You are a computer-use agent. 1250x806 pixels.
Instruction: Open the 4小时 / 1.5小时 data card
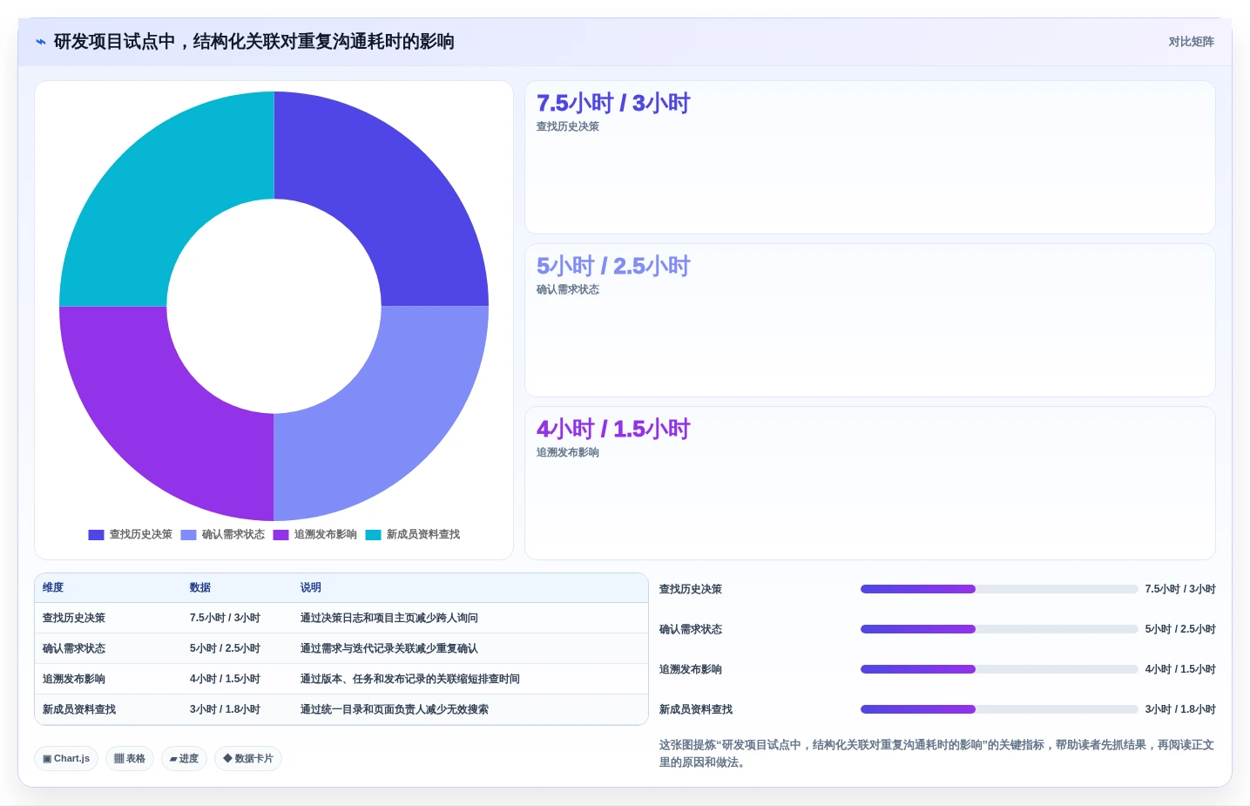869,484
